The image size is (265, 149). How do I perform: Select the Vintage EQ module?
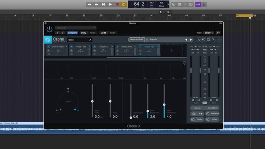pos(103,50)
